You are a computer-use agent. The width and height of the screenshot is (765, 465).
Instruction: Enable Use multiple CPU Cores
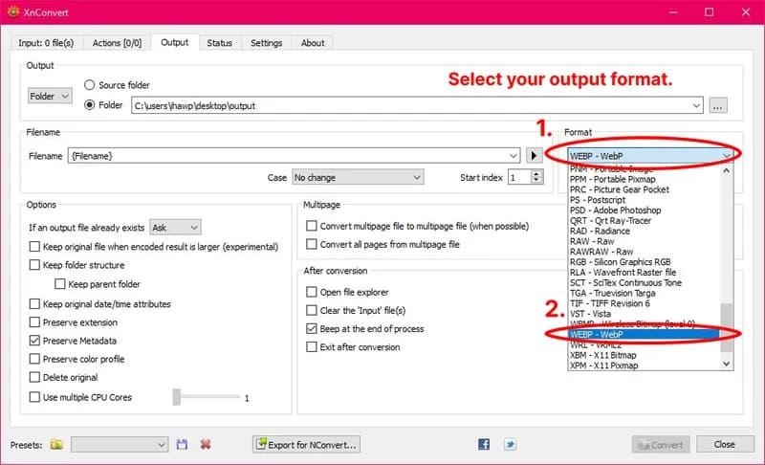(x=34, y=397)
